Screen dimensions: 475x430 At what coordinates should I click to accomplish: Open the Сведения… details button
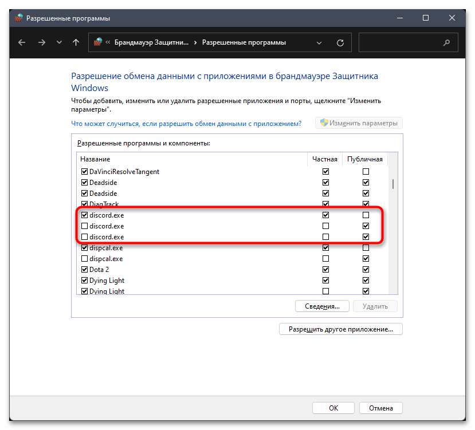click(x=322, y=306)
